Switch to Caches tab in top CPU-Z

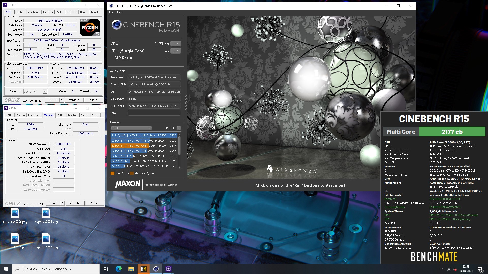20,12
